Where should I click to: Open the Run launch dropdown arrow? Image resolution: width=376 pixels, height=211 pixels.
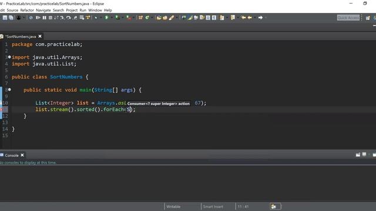coord(112,18)
